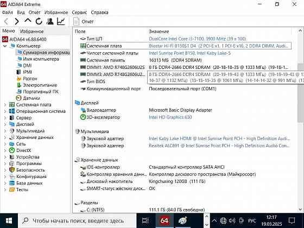Expand the Дисплей tree node
304x228 pixels.
[5, 124]
